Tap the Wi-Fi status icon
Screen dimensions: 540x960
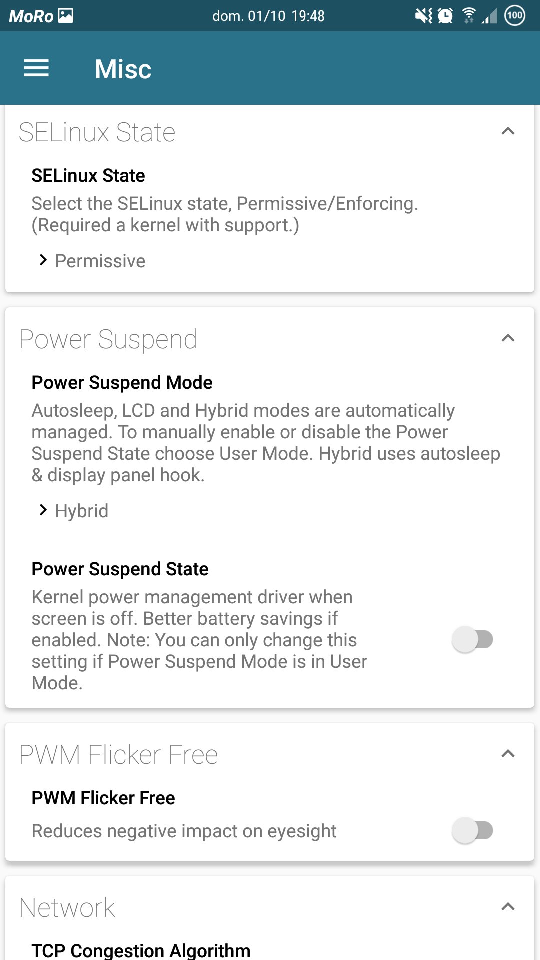coord(468,16)
